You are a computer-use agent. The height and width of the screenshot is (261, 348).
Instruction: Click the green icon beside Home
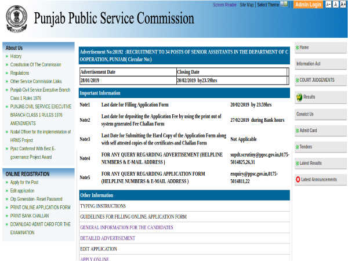(x=298, y=47)
